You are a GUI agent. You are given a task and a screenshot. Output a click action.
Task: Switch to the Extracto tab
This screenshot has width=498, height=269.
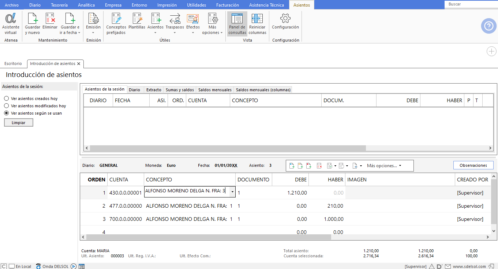(154, 90)
